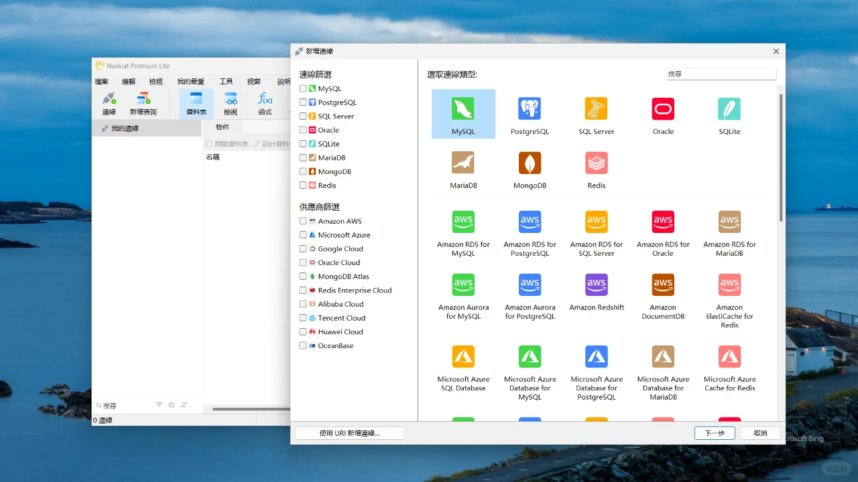Click the star favorites icon in Navicat's pane

tap(172, 405)
